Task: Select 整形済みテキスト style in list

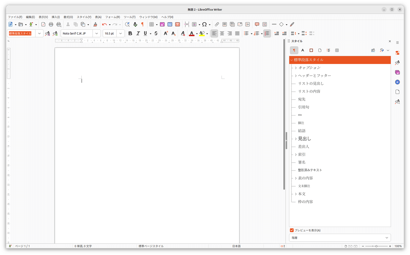Action: coord(310,170)
